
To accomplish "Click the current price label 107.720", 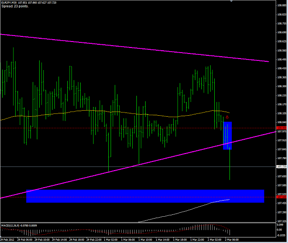I will [x=282, y=167].
